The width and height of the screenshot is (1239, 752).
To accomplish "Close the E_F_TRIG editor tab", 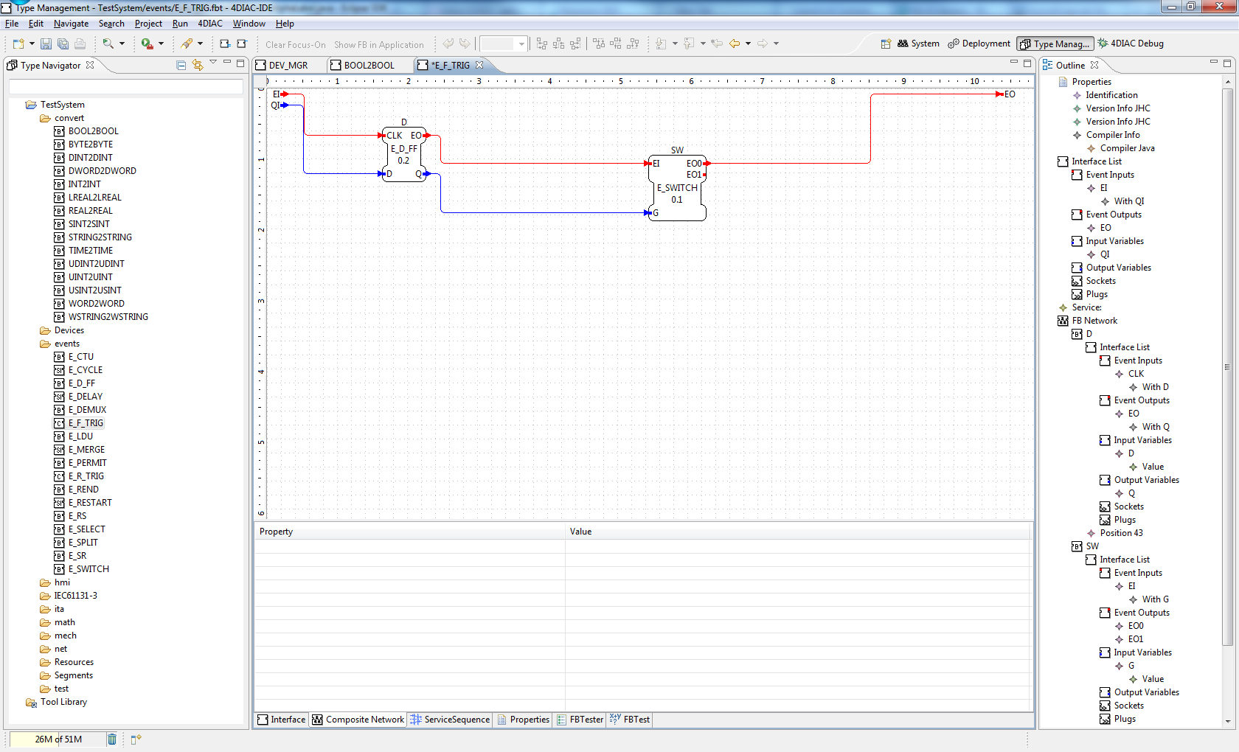I will (479, 65).
